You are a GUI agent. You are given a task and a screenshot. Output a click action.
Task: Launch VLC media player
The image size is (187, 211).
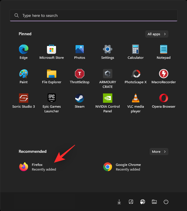pos(136,103)
